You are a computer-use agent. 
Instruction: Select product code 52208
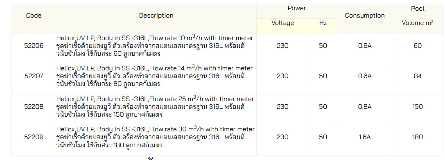(34, 107)
